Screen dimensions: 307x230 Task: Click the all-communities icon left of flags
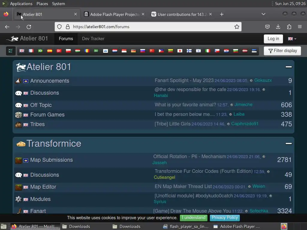[x=10, y=51]
